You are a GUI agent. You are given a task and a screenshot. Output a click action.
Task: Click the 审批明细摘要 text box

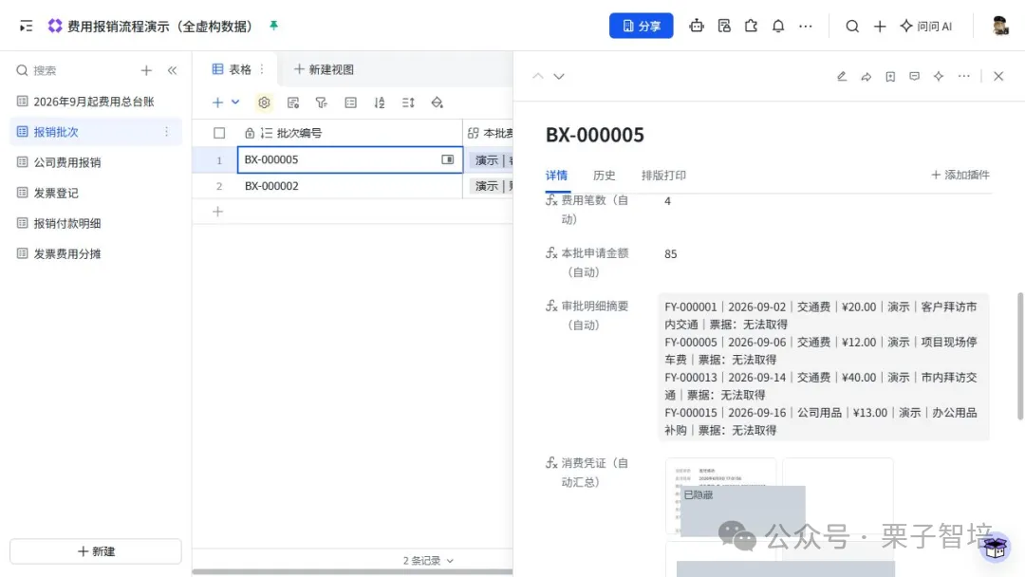tap(824, 368)
